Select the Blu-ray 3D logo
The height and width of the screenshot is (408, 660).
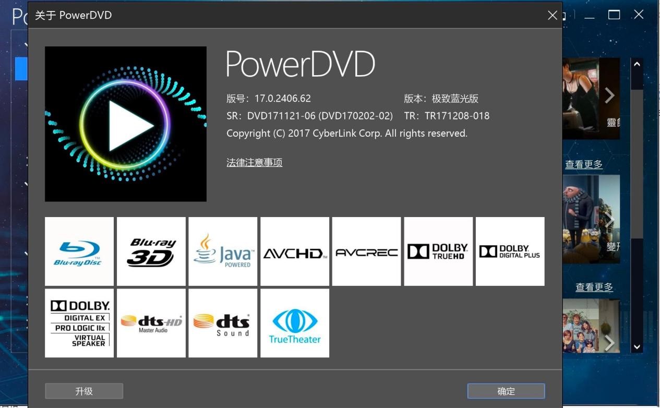click(151, 251)
